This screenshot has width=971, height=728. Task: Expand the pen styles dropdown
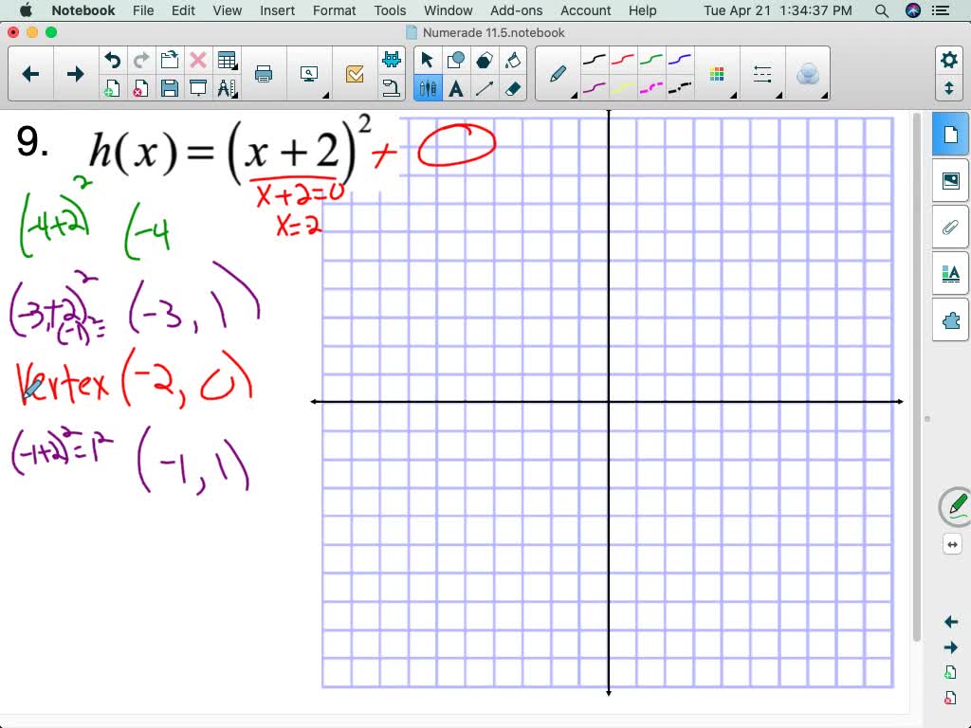pos(574,94)
